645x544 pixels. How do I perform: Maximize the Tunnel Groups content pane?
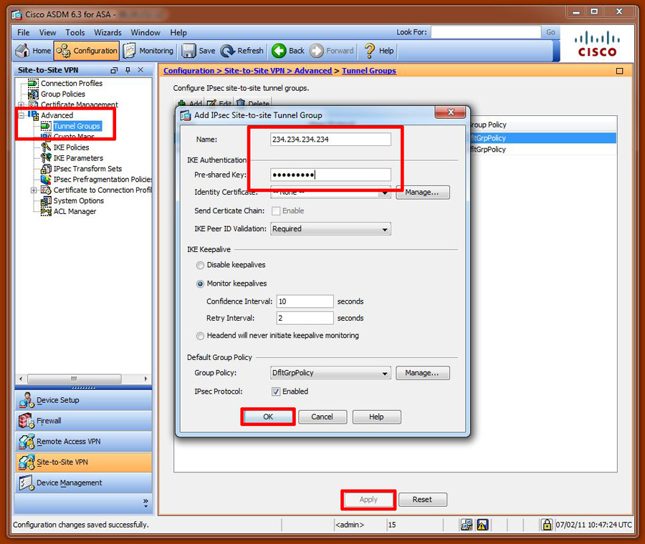point(619,71)
